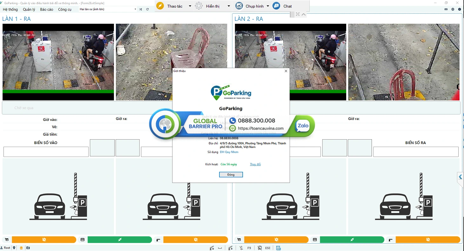Screen dimensions: 464x251
Task: Click Làn 2 card reader icon
Action: (x=315, y=240)
